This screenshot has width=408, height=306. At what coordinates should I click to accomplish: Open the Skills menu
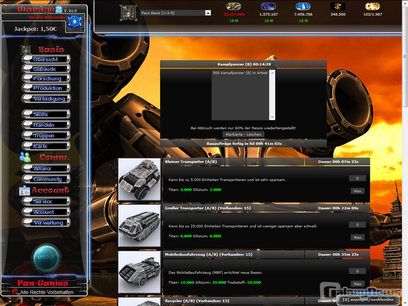tap(46, 114)
